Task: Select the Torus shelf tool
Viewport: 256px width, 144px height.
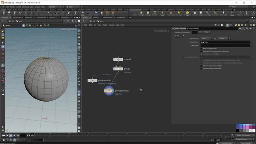Action: (x=20, y=13)
